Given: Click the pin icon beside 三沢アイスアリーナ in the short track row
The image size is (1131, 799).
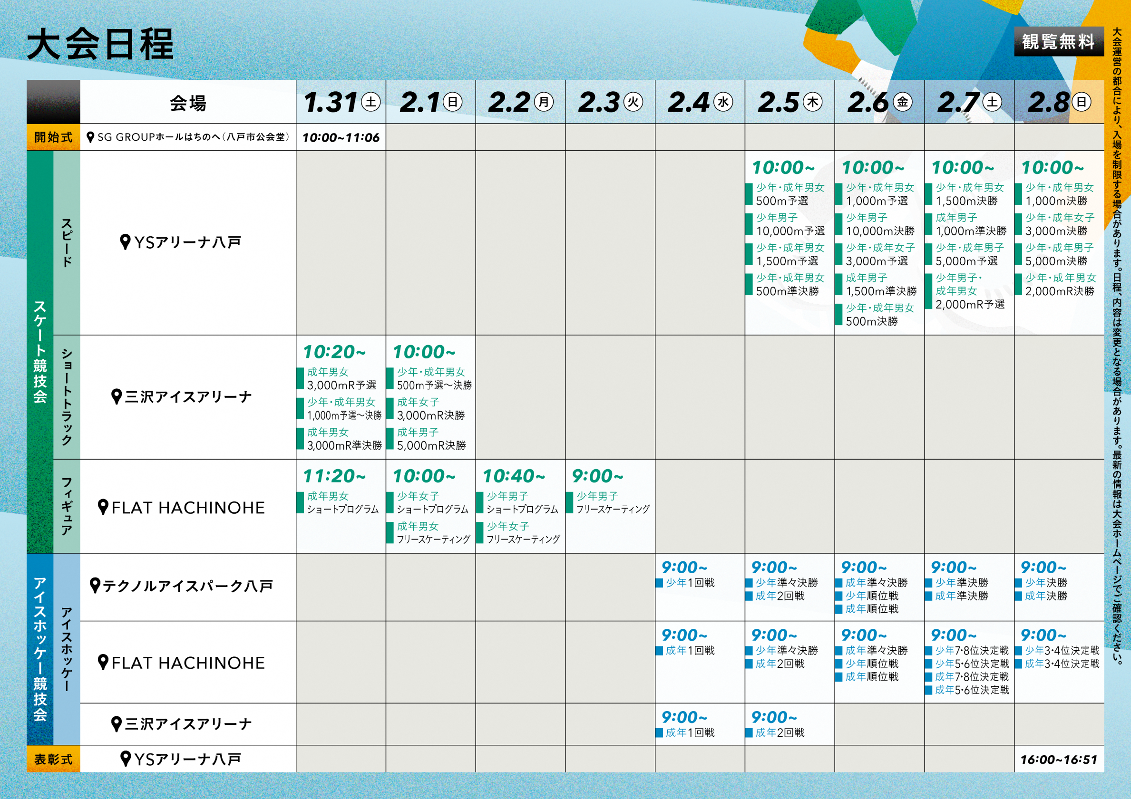Looking at the screenshot, I should [x=116, y=396].
